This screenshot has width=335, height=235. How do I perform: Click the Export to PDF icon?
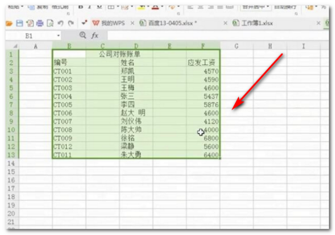point(30,23)
